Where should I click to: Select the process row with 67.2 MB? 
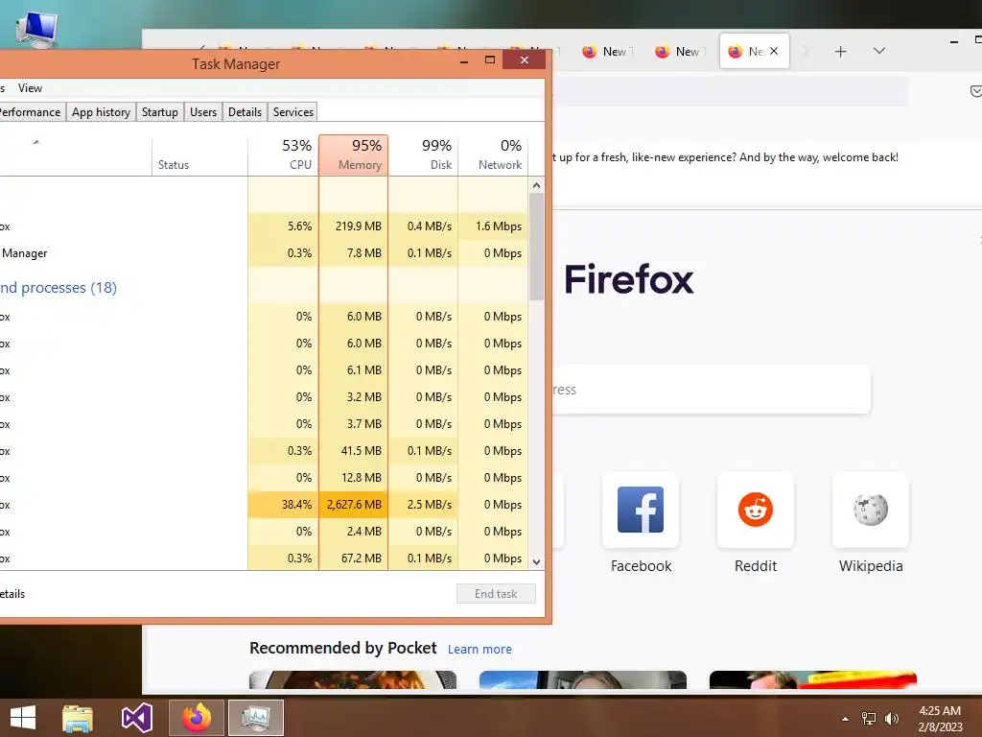(x=263, y=558)
